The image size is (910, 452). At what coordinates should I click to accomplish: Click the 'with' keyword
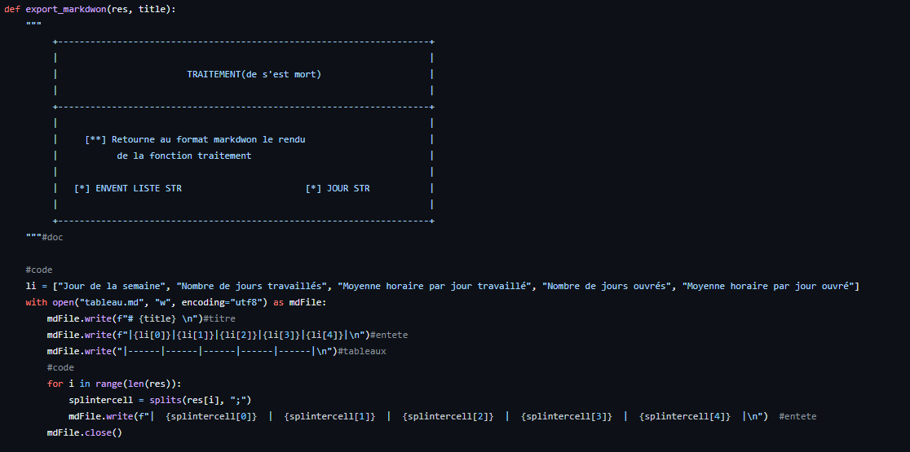[x=37, y=302]
